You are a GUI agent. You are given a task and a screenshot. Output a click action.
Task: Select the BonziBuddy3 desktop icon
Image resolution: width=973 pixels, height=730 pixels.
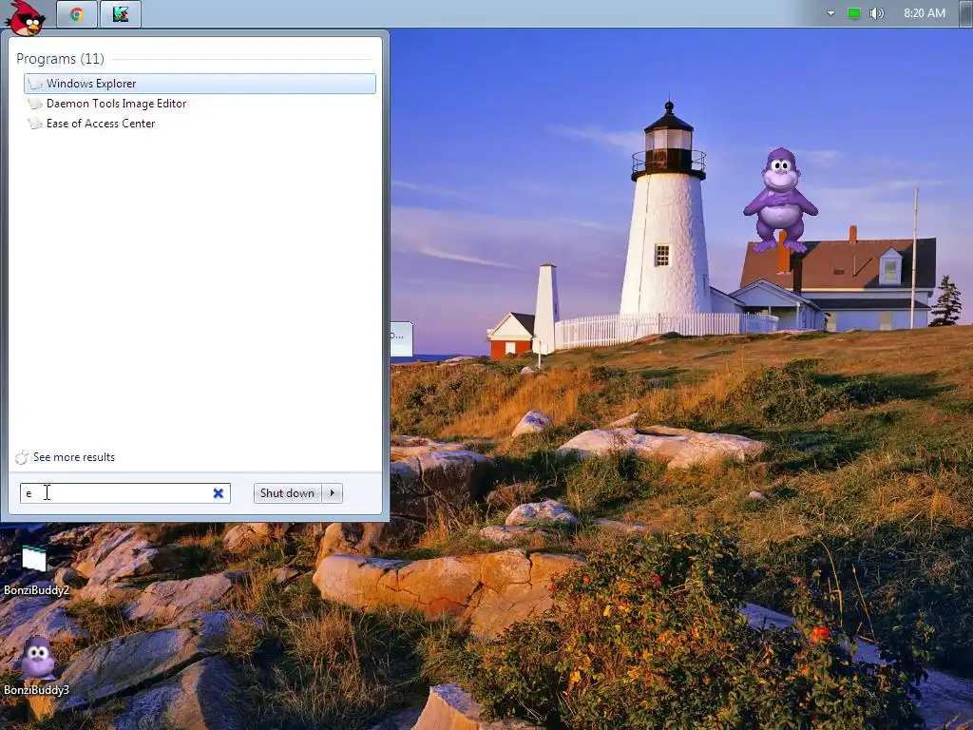(36, 666)
